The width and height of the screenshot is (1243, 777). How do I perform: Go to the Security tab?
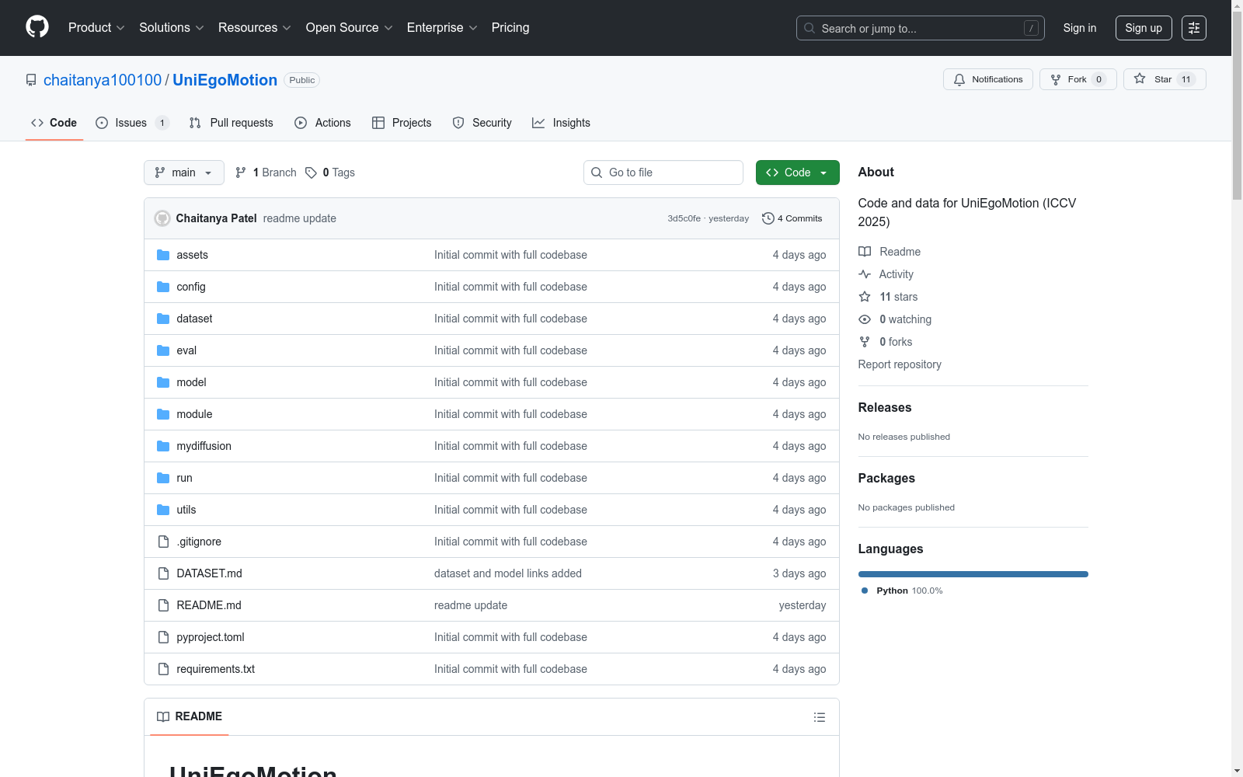(482, 123)
